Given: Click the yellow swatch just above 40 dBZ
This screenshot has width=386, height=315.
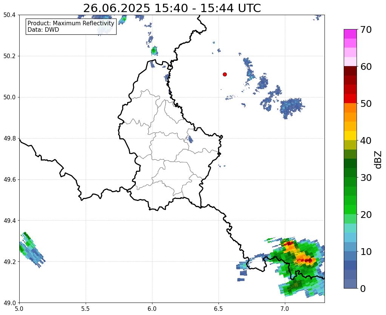Looking at the screenshot, I should [x=350, y=136].
